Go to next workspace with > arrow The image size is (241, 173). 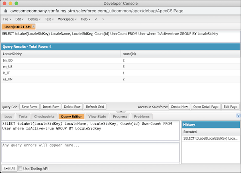click(x=103, y=19)
